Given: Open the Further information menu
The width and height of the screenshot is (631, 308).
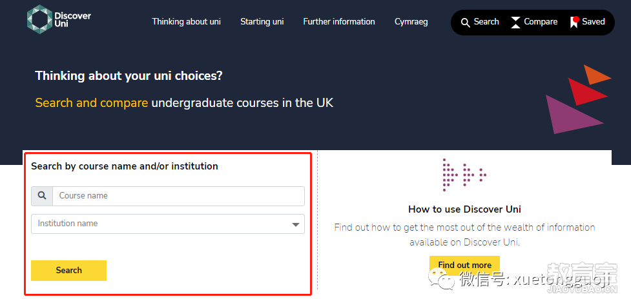Looking at the screenshot, I should coord(339,22).
